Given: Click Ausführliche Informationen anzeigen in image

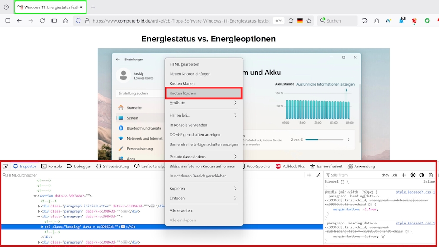Looking at the screenshot, I should [325, 84].
